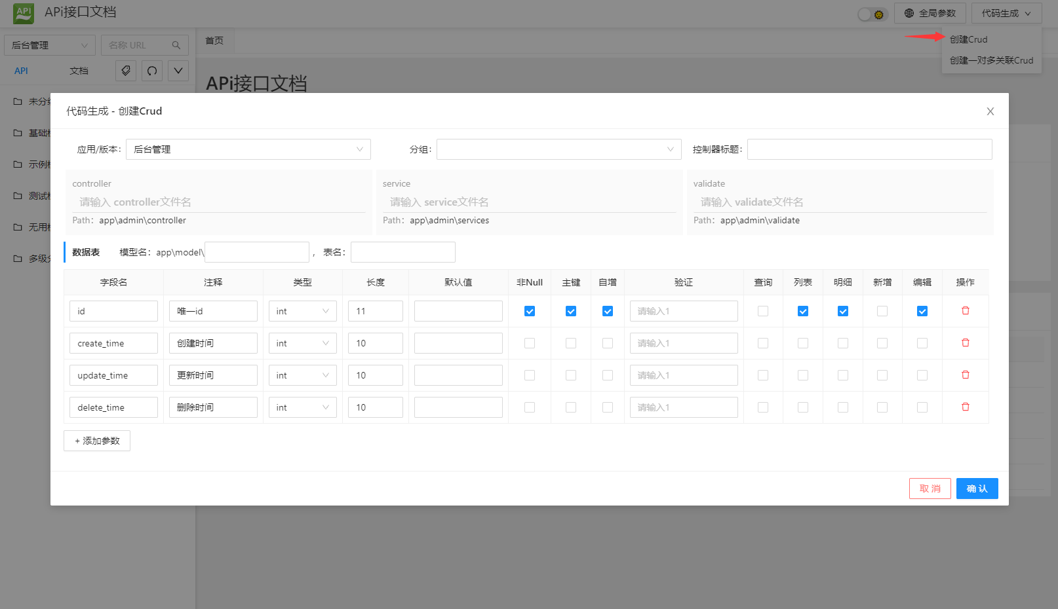Click the tag icon in sidebar toolbar

126,71
